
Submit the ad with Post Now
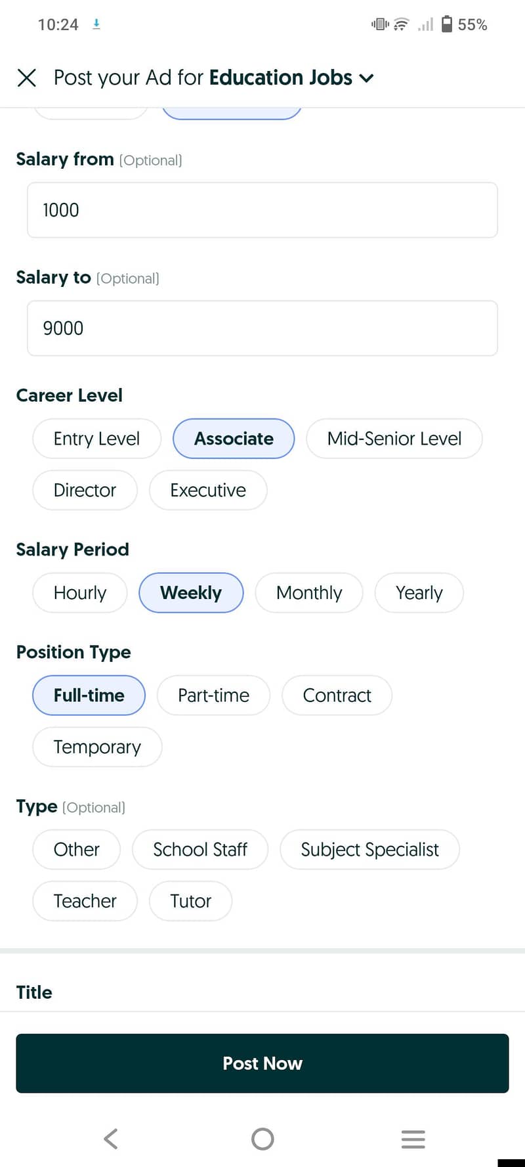pos(262,1063)
